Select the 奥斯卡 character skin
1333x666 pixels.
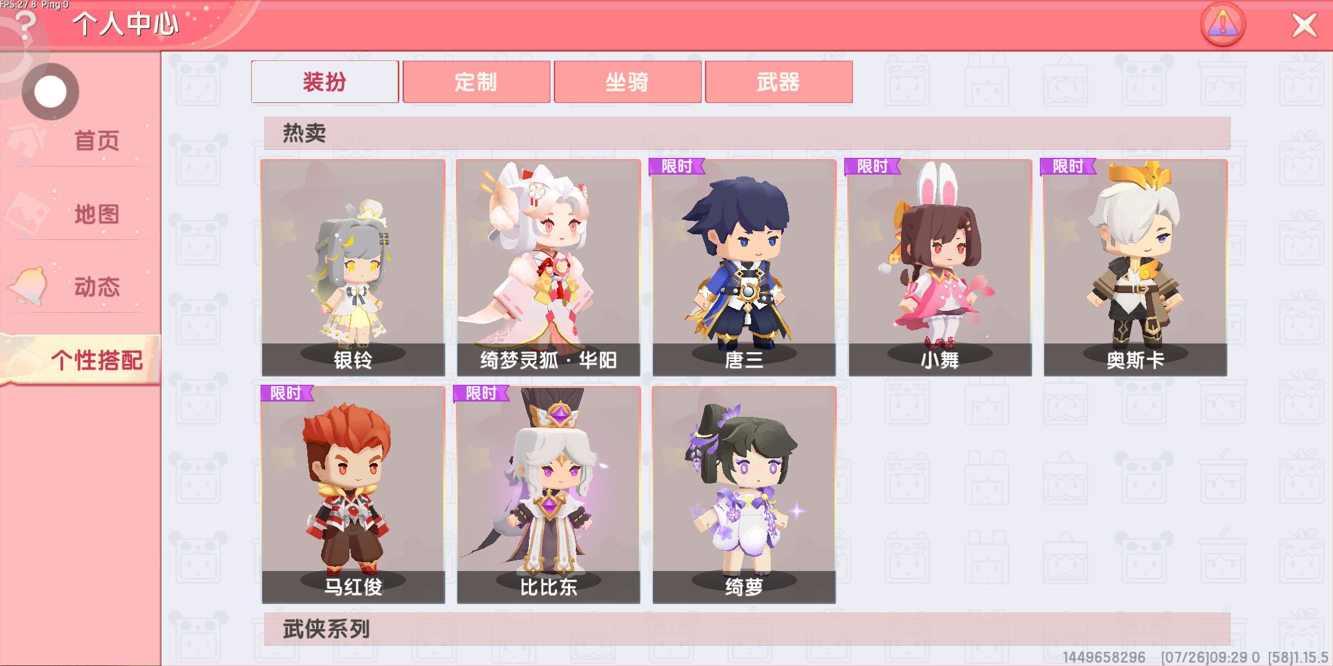(1136, 268)
